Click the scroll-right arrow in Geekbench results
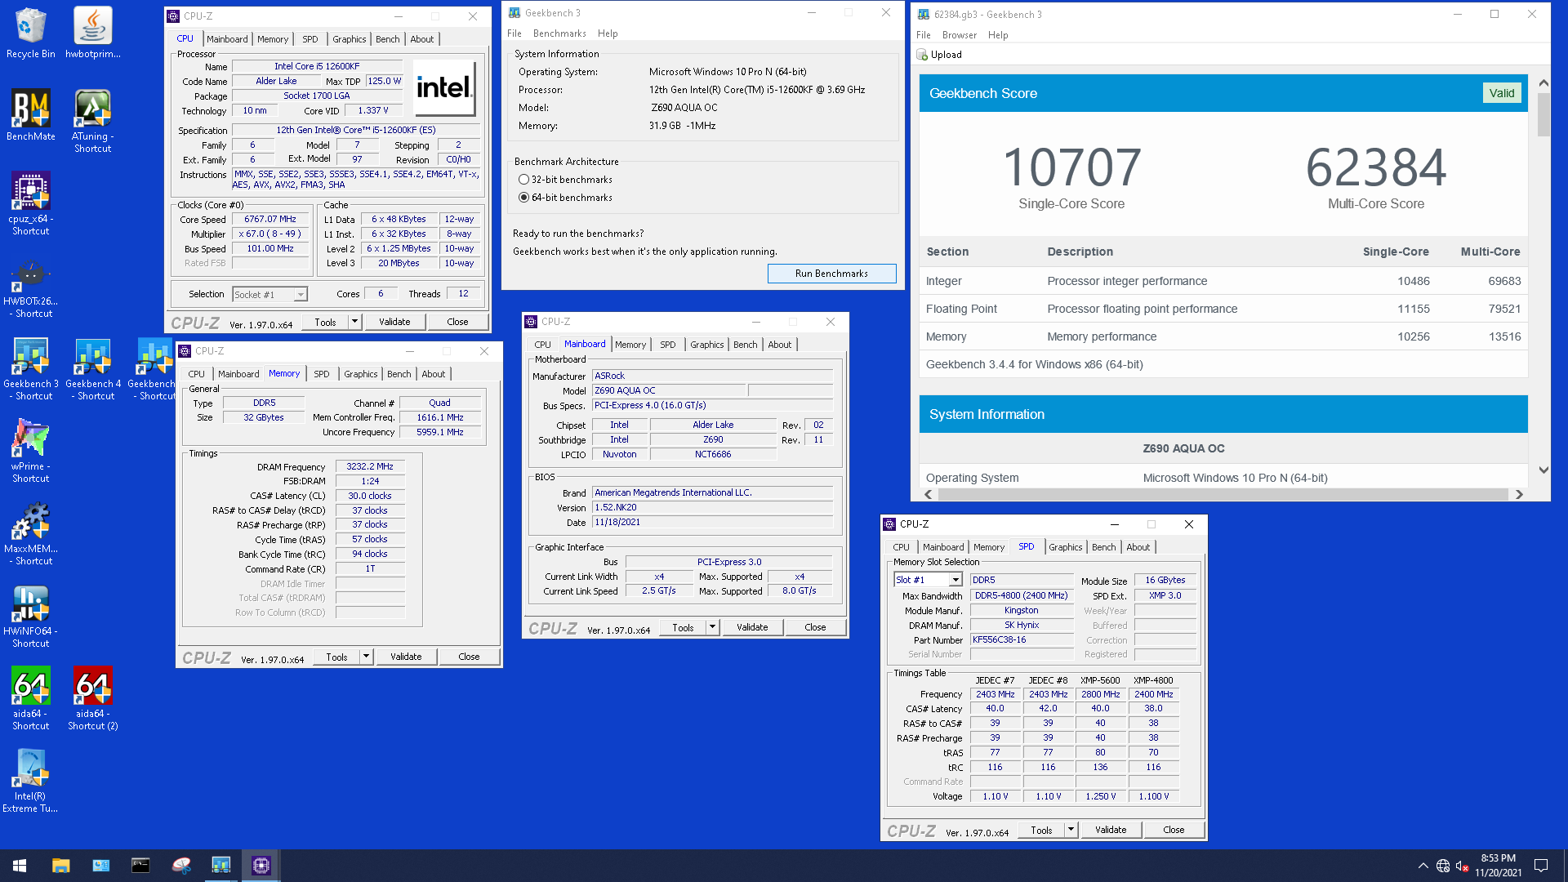 pos(1519,494)
